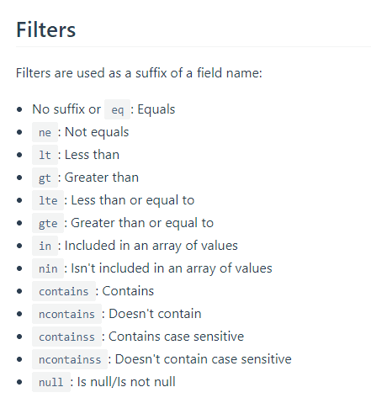
Task: Click the 'nin' code suffix
Action: [48, 268]
